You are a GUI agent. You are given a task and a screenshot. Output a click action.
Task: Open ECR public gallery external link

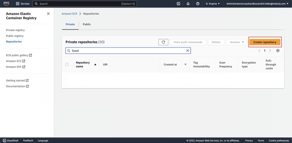pos(19,55)
